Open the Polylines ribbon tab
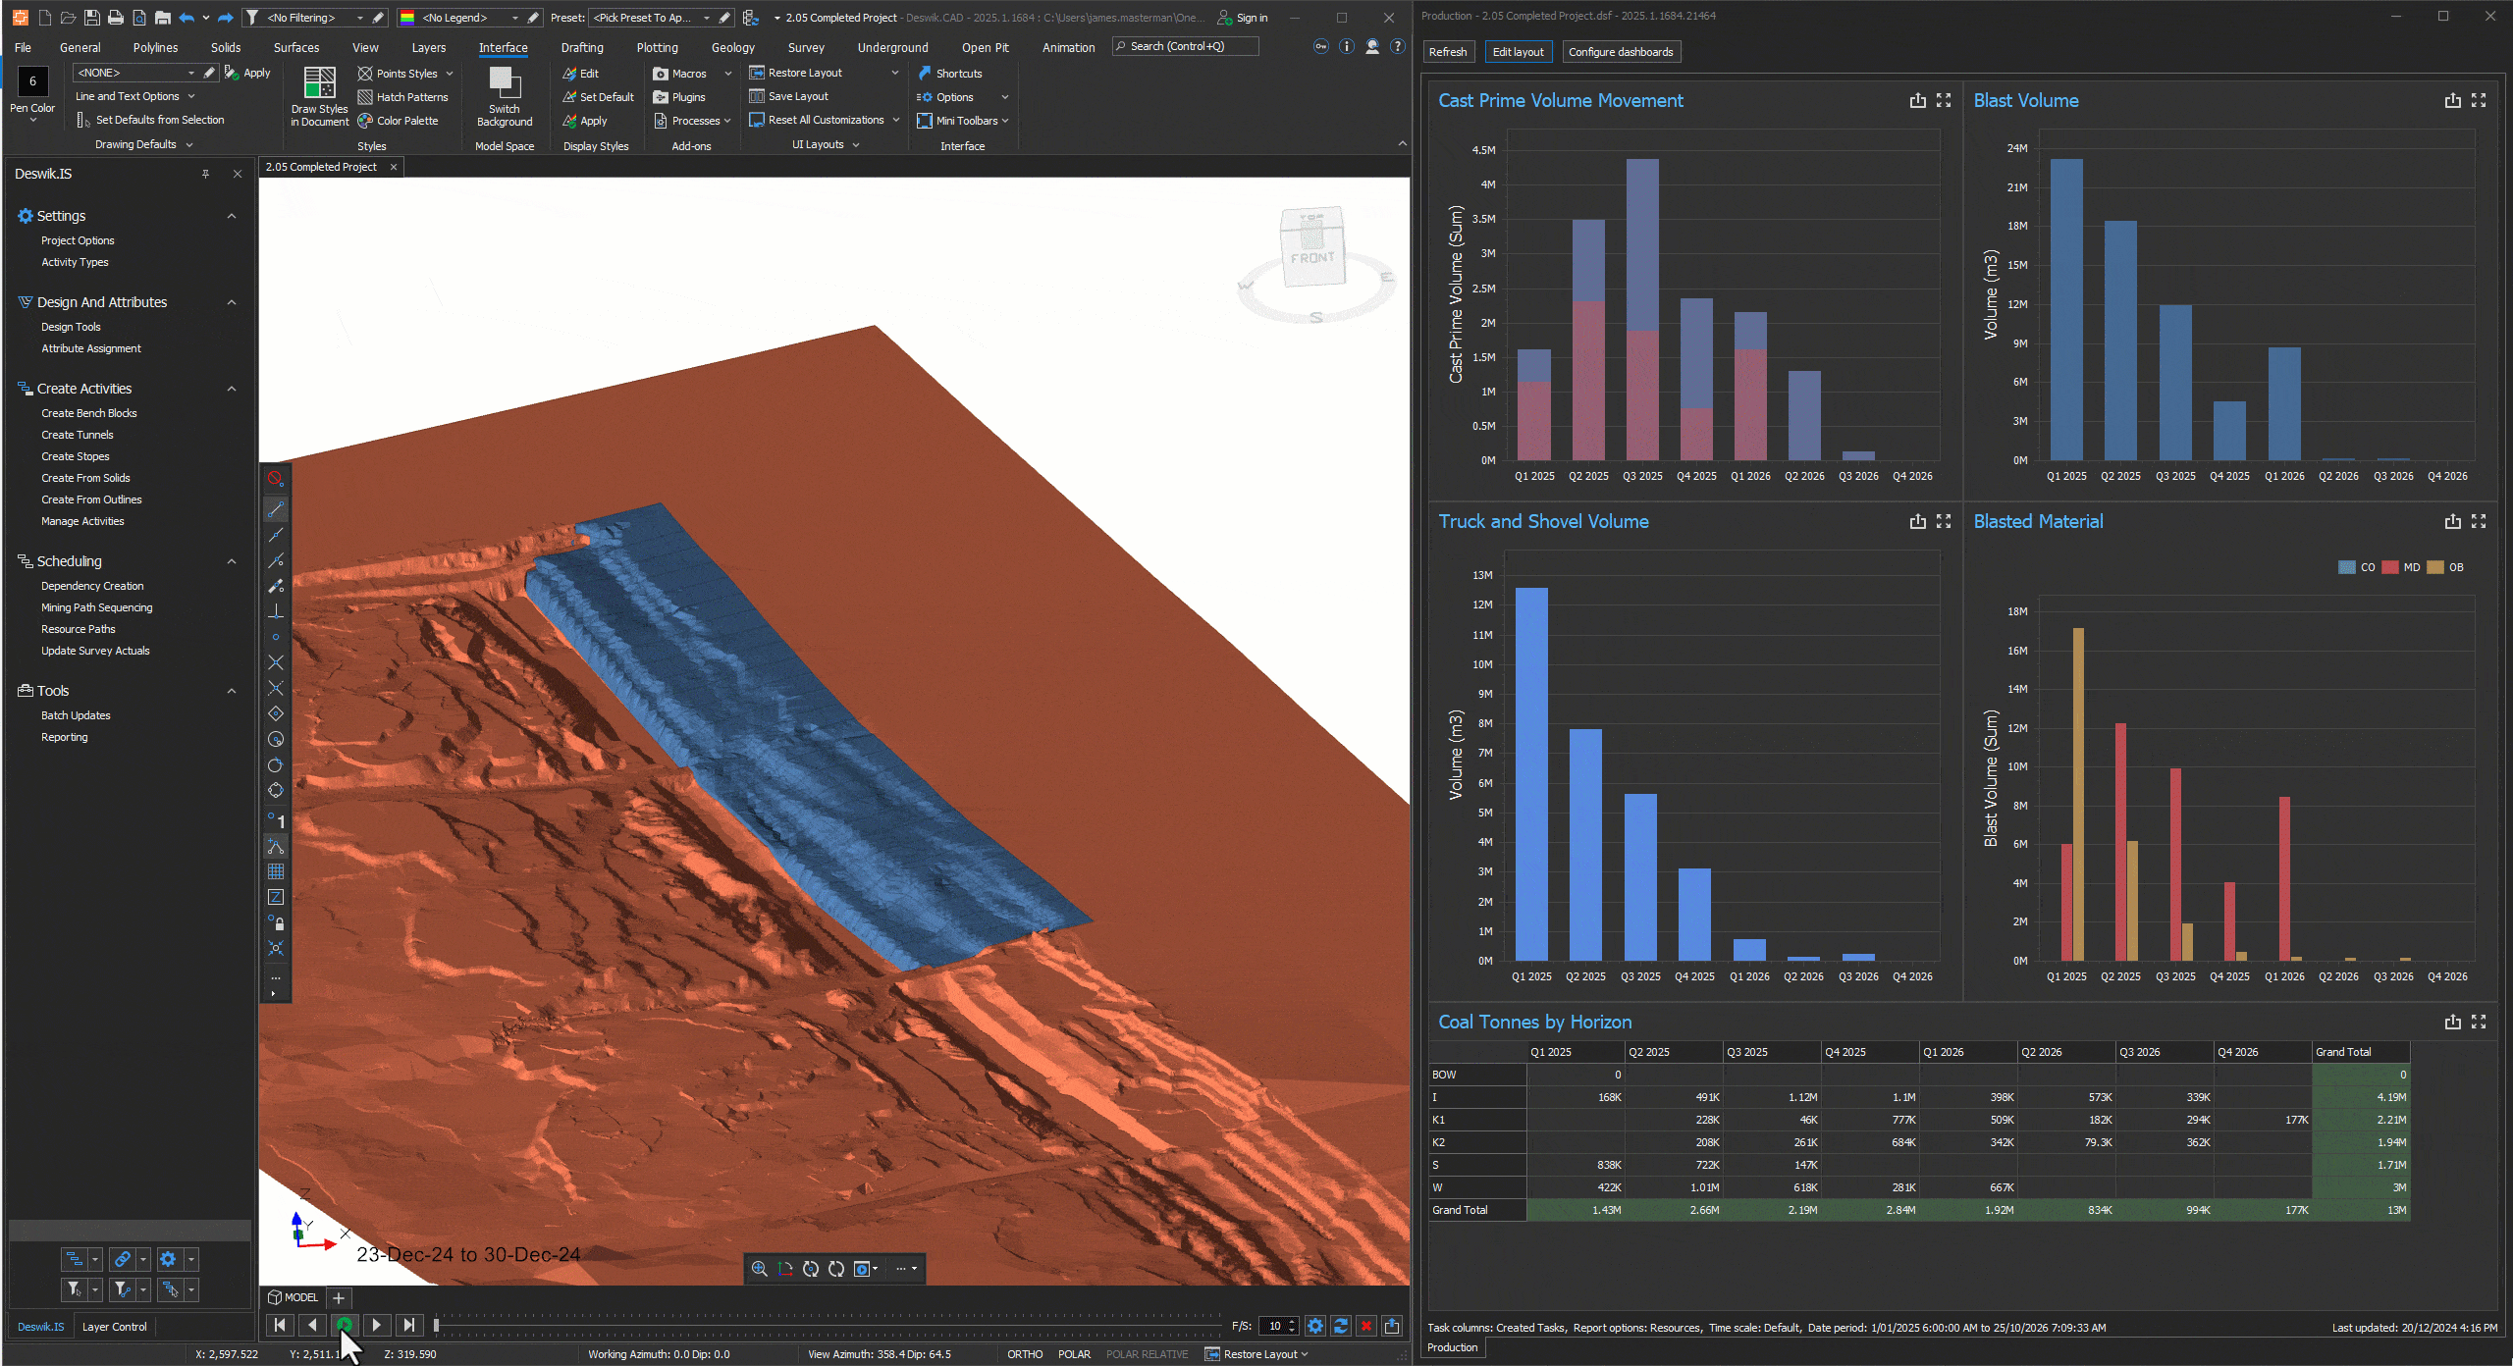This screenshot has height=1366, width=2513. (x=155, y=47)
